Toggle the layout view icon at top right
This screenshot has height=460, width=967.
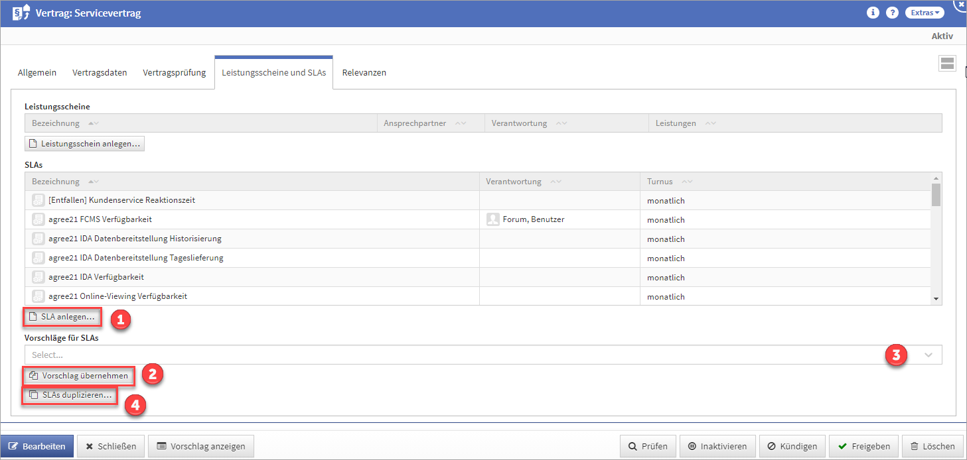click(x=947, y=63)
